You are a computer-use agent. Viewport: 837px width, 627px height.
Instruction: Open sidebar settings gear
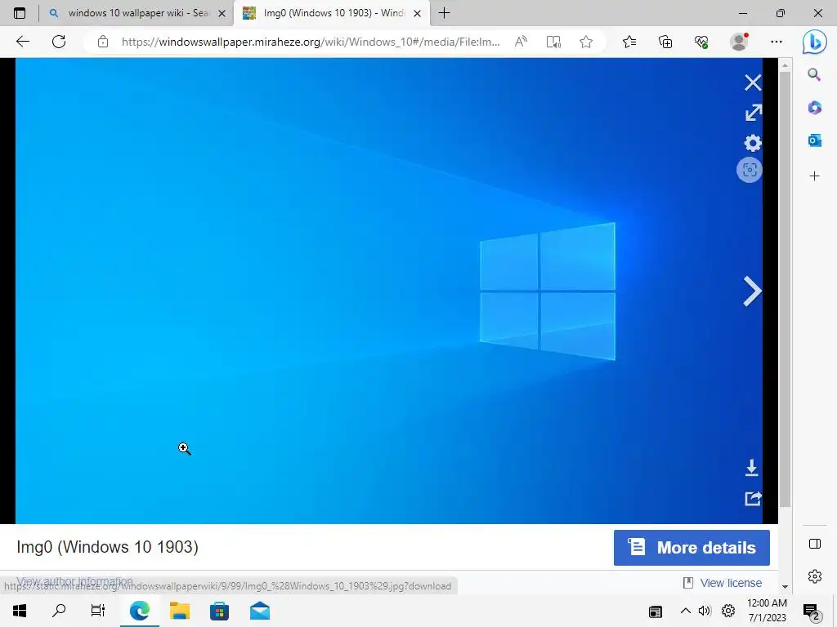click(x=815, y=576)
